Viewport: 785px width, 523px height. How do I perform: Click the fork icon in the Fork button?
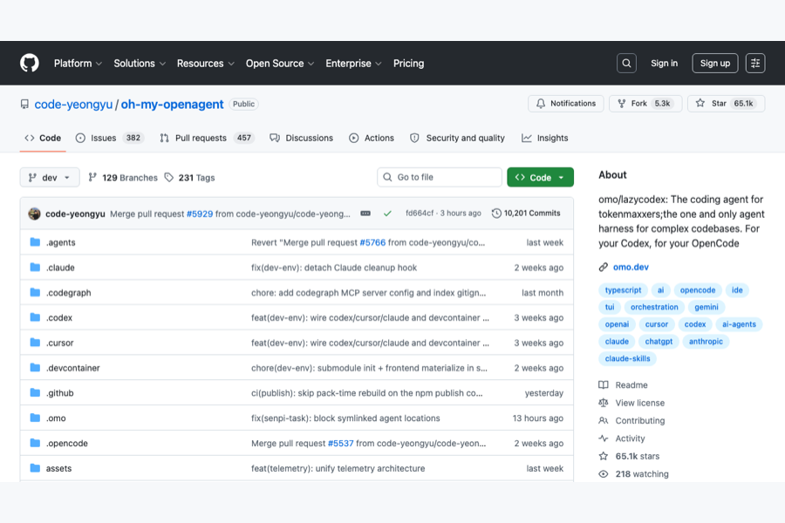(621, 103)
